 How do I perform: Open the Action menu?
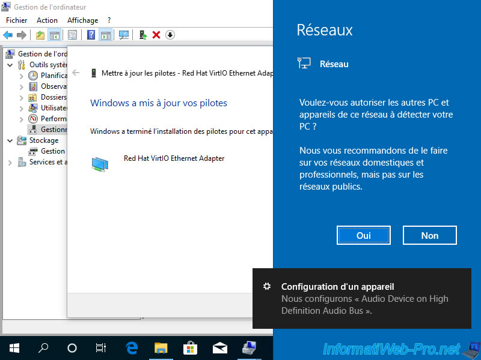point(47,20)
